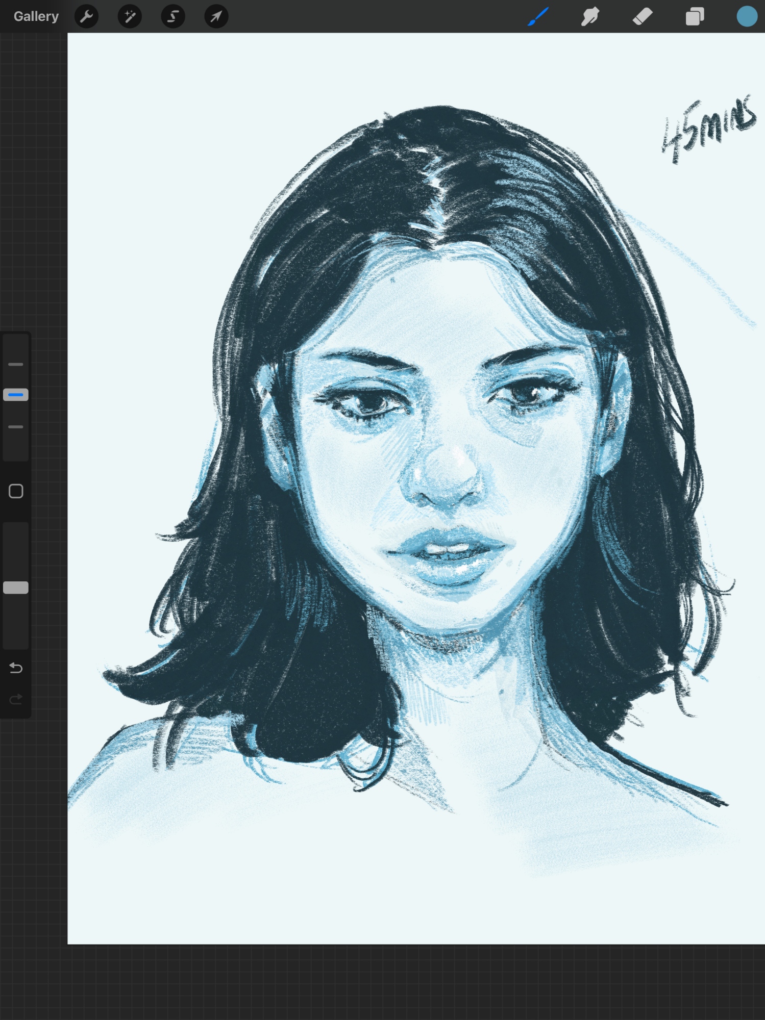The image size is (765, 1020).
Task: Click the blue brush size slider handle
Action: coord(16,395)
